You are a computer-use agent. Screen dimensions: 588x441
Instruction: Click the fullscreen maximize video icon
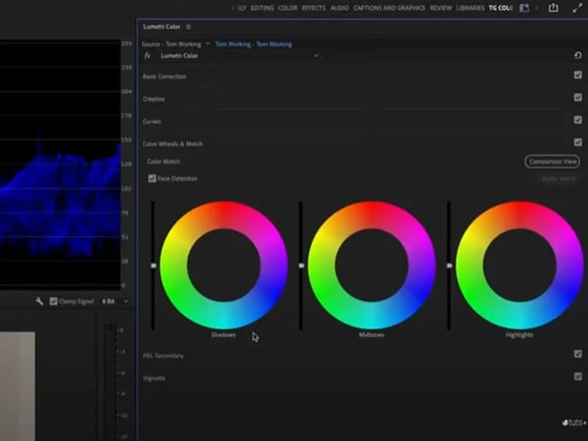(577, 8)
